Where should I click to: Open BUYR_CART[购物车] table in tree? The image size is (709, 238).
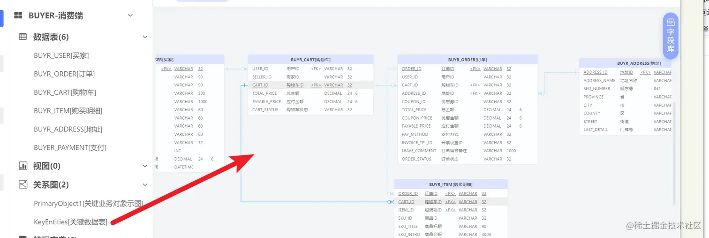(65, 92)
